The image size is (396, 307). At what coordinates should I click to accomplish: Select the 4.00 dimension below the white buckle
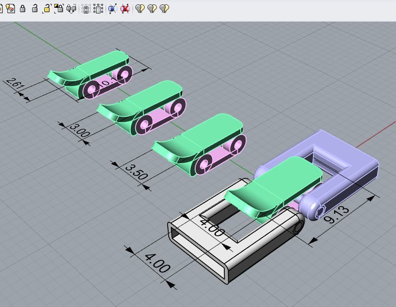[158, 263]
